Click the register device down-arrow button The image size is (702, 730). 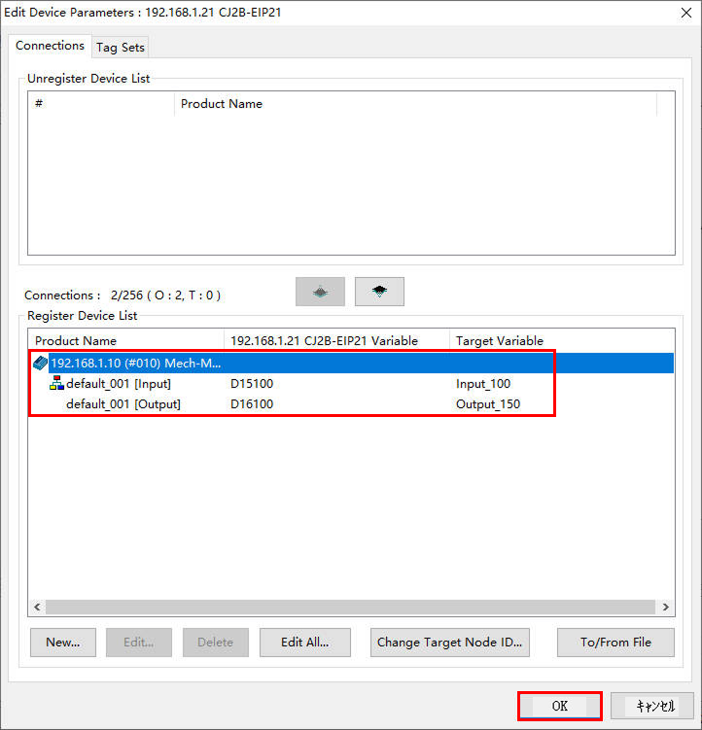pos(379,292)
